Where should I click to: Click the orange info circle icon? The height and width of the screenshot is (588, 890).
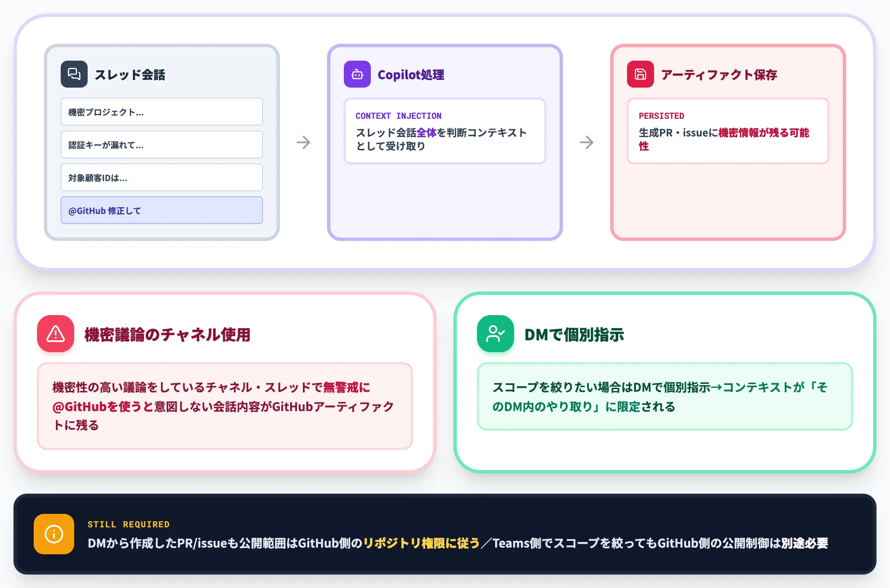[x=54, y=534]
